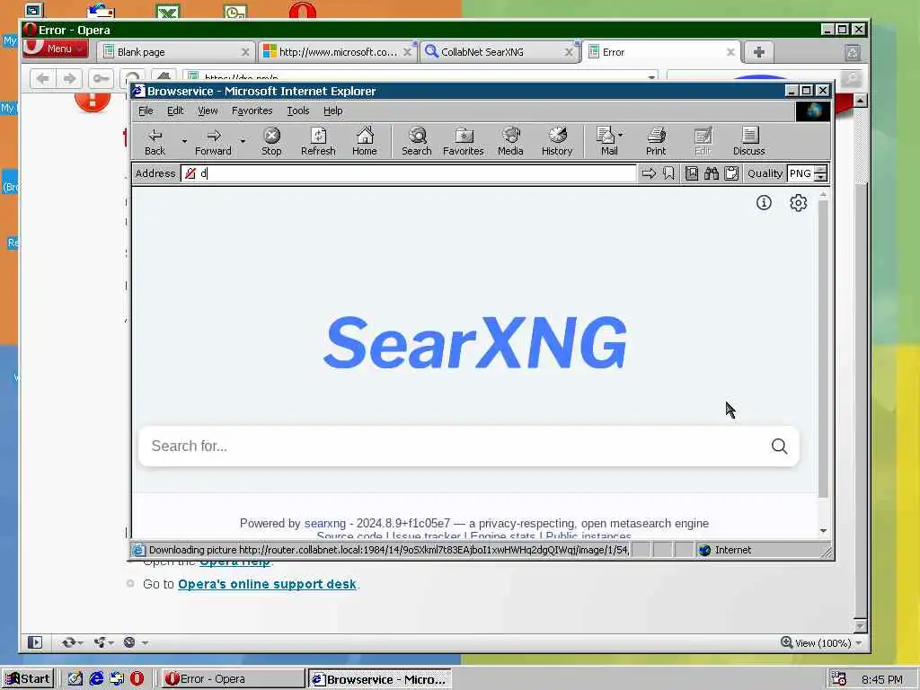Click the Show Desktop quick launch icon
The height and width of the screenshot is (690, 920).
coord(75,679)
